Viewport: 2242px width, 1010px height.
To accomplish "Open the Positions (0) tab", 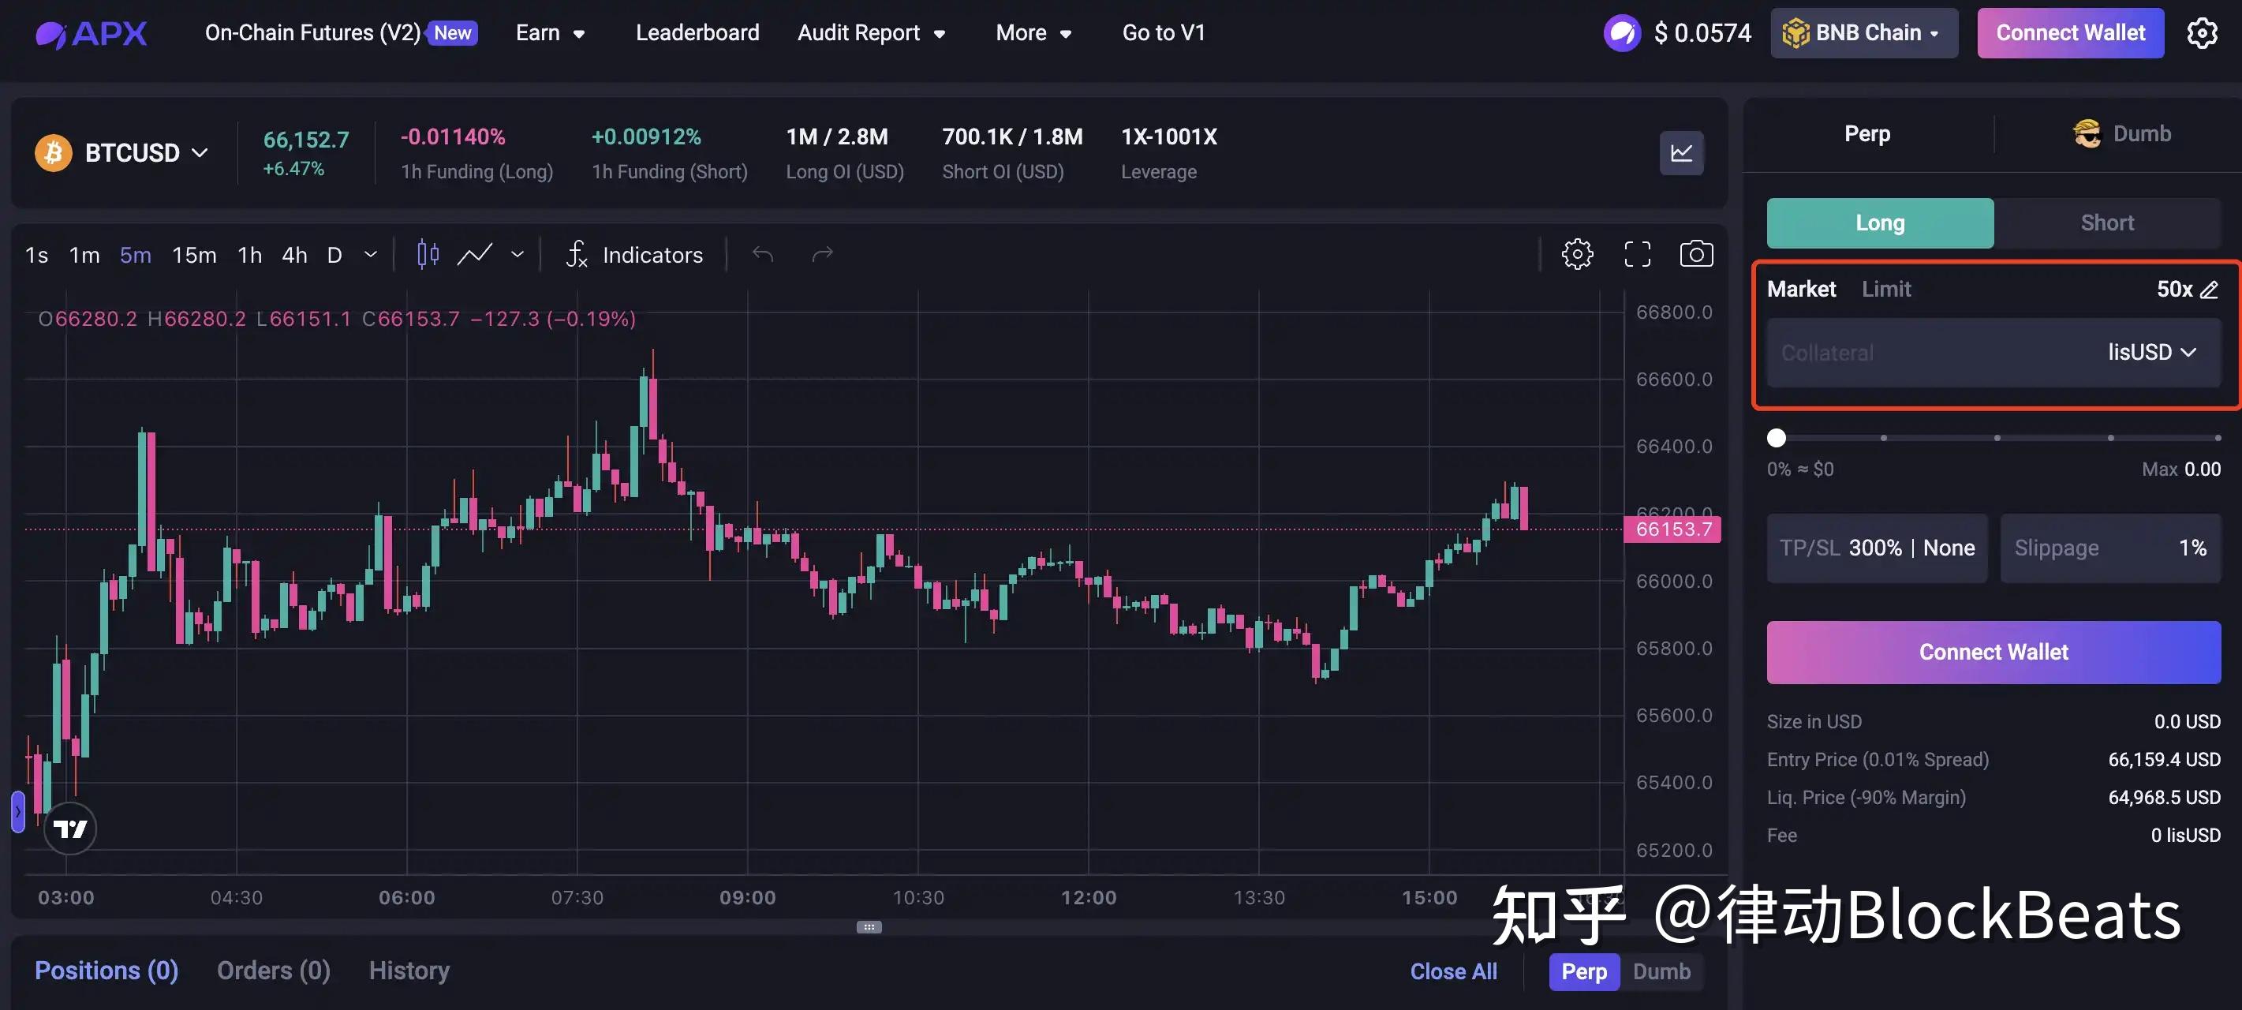I will coord(106,971).
